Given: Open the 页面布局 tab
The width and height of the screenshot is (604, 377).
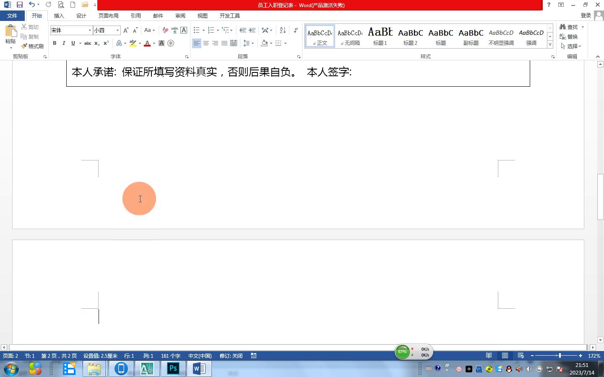Looking at the screenshot, I should coord(108,15).
